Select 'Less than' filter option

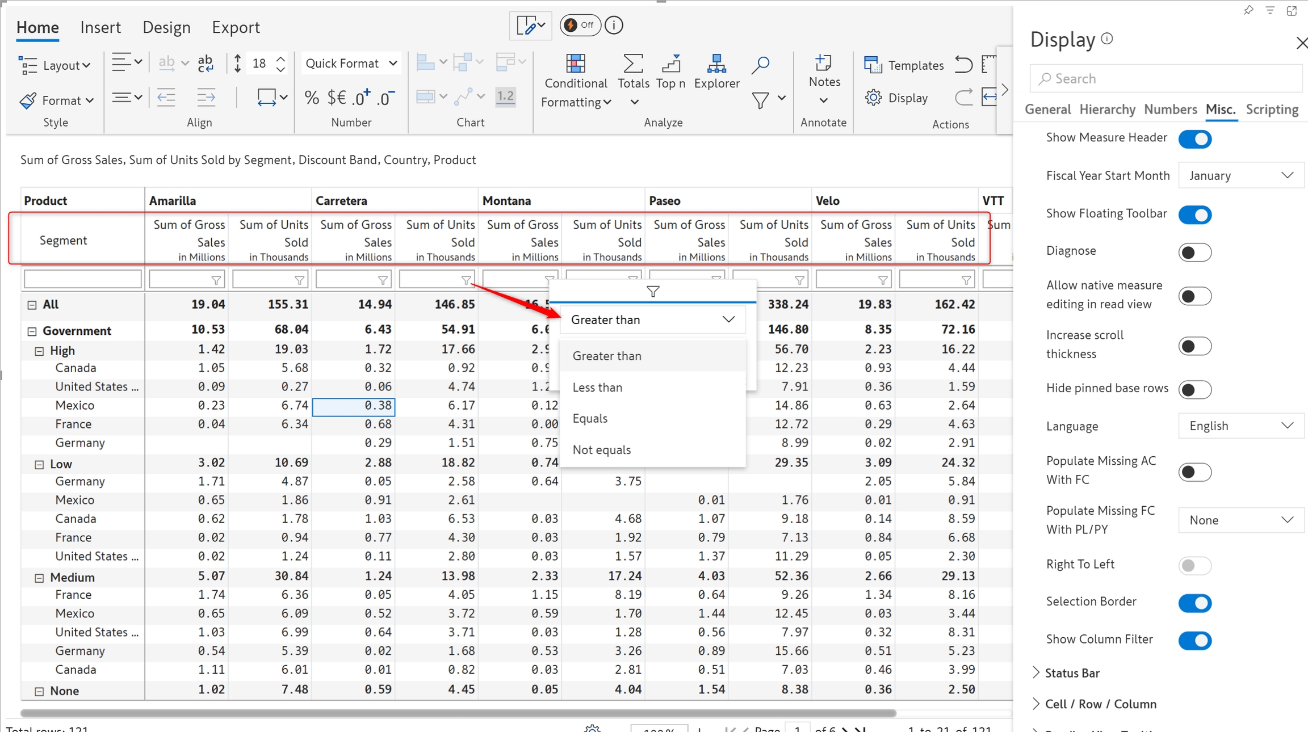point(597,387)
